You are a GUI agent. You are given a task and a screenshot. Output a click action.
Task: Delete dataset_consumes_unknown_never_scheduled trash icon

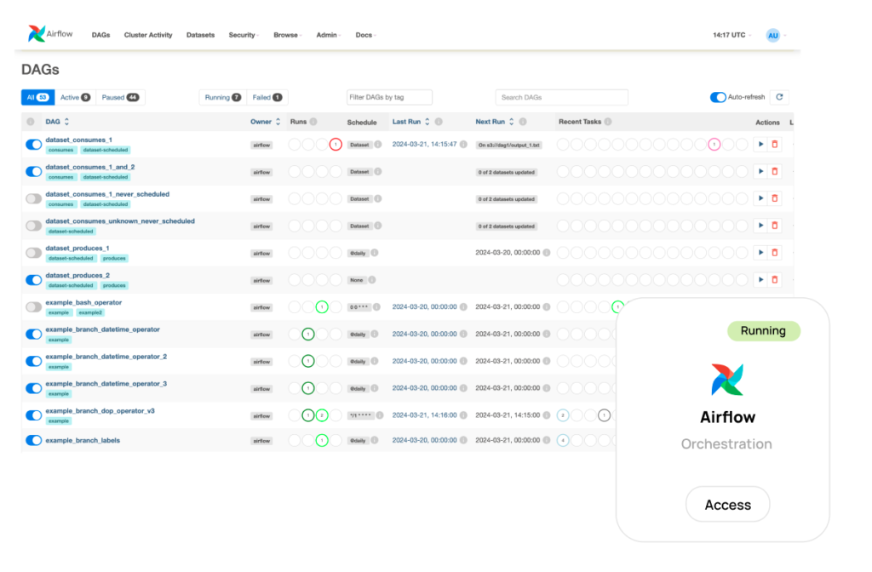pyautogui.click(x=775, y=225)
